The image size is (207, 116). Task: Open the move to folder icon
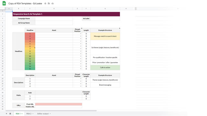pos(49,4)
